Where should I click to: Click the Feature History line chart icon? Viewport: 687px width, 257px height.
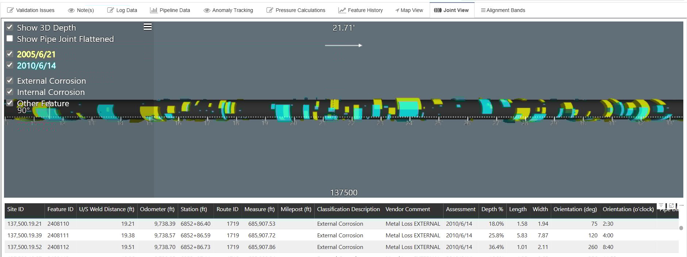(342, 10)
